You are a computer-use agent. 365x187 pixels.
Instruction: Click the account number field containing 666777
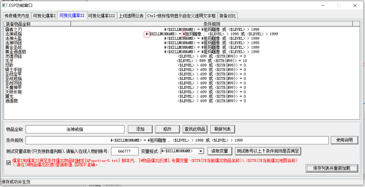[x=125, y=151]
